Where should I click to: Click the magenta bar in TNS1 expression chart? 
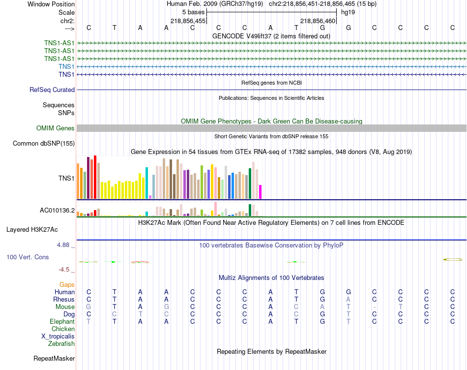point(261,192)
